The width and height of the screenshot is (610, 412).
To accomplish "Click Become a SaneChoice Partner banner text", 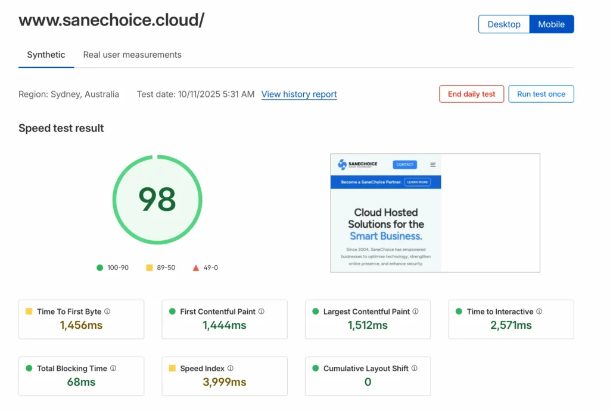I will coord(371,182).
